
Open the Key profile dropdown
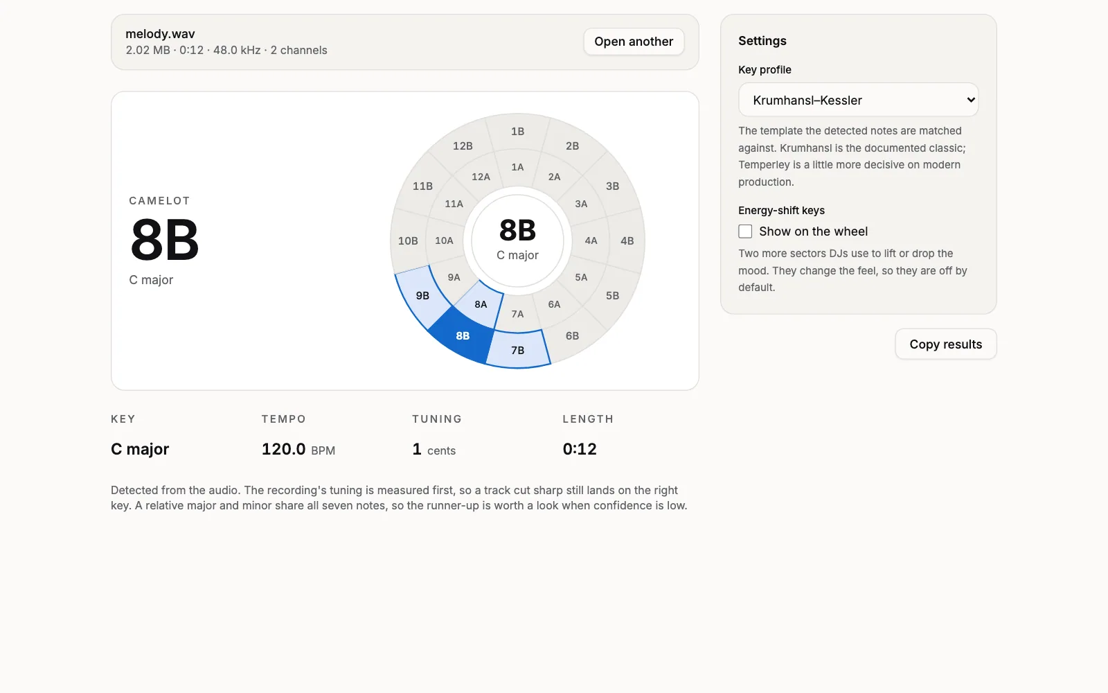pyautogui.click(x=859, y=100)
